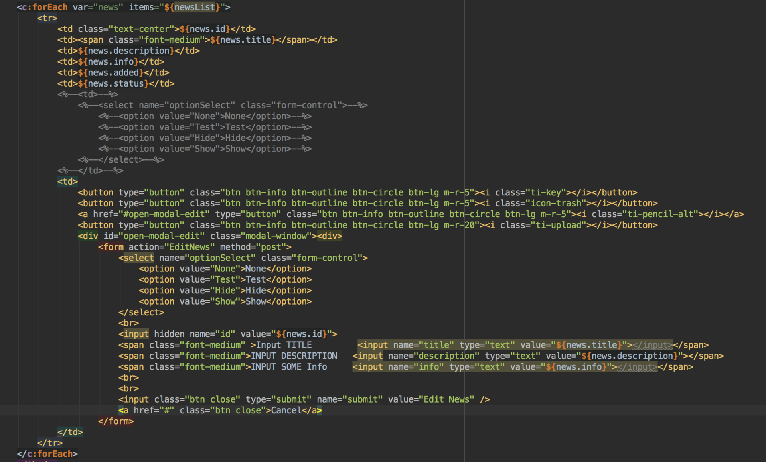This screenshot has width=766, height=462.
Task: Click the Cancel anchor line
Action: point(220,411)
